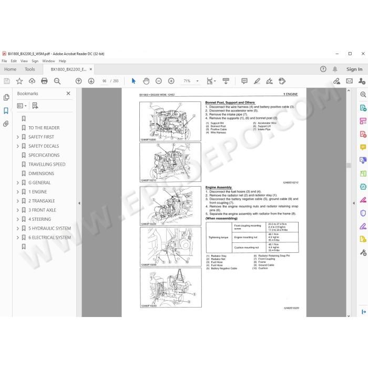The image size is (368, 368).
Task: Click the Zoom out minus icon
Action: pos(159,81)
